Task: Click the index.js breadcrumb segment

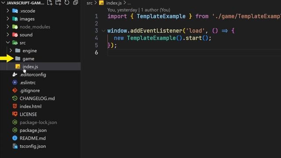Action: click(x=114, y=3)
